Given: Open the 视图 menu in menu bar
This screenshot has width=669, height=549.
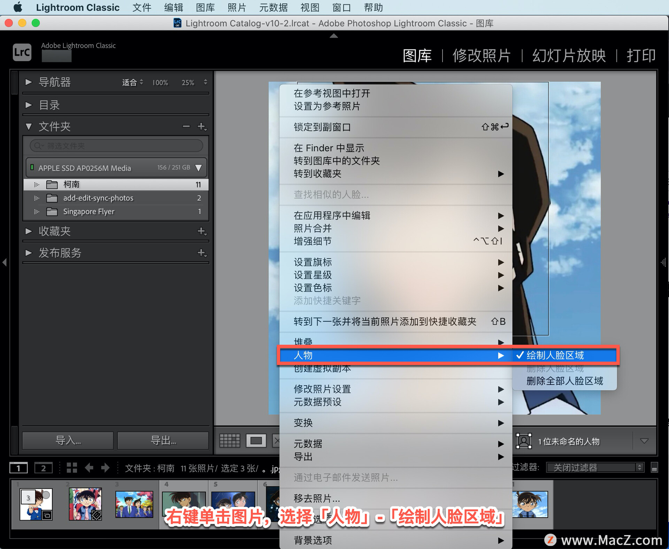Looking at the screenshot, I should coord(310,7).
